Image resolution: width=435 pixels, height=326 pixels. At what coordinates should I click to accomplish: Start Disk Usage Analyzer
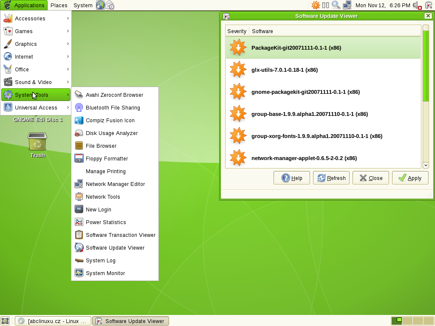click(x=115, y=133)
